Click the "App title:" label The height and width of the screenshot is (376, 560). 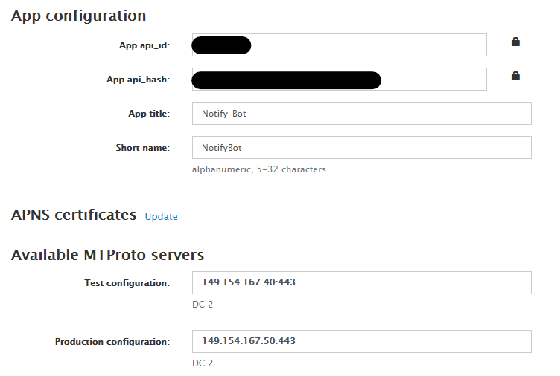tap(149, 114)
